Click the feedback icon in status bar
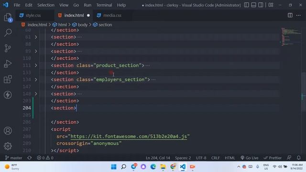The height and width of the screenshot is (172, 306). pos(289,158)
